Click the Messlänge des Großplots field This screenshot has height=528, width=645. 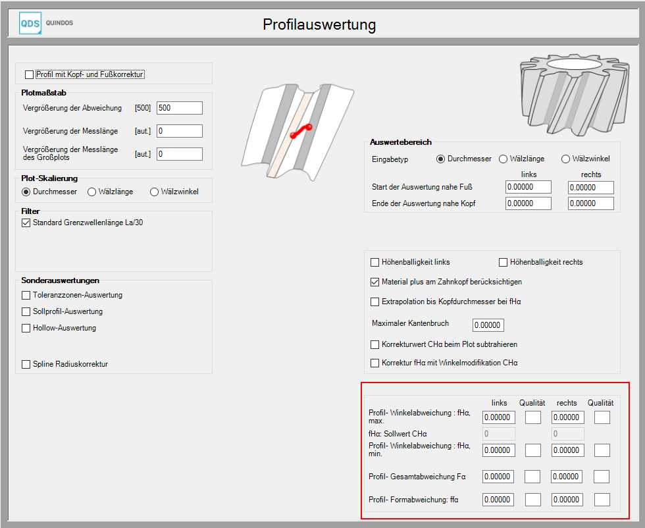pos(180,154)
